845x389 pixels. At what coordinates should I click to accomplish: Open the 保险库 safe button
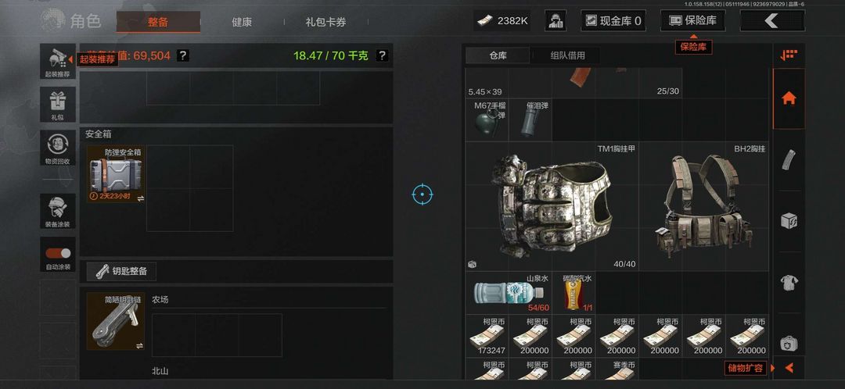pyautogui.click(x=692, y=20)
